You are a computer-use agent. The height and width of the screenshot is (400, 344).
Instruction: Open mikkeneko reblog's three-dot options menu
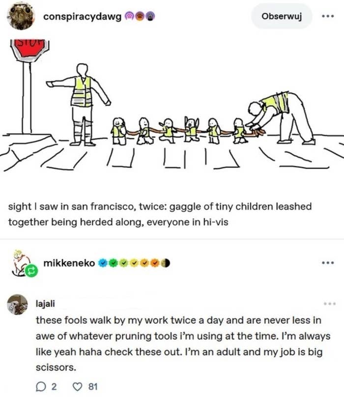pos(327,263)
